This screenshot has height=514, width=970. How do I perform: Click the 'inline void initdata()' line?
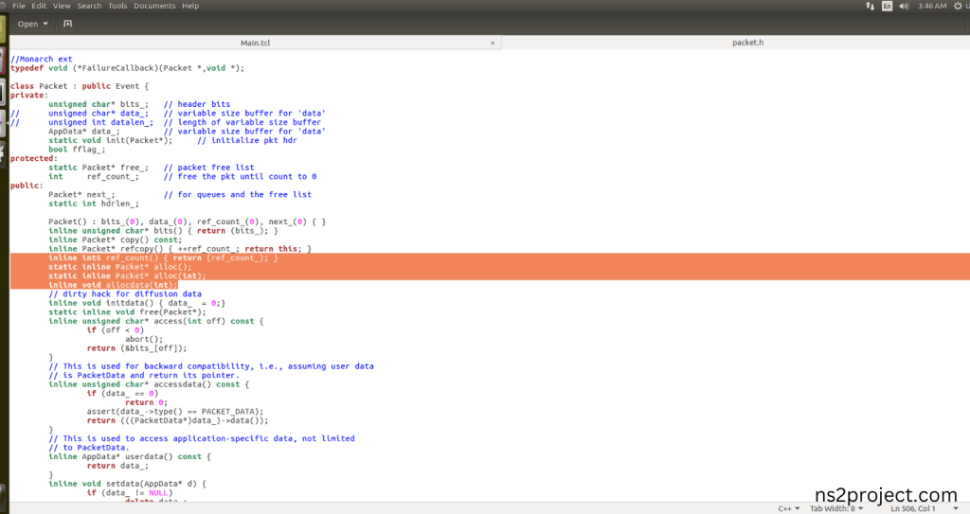[x=136, y=303]
